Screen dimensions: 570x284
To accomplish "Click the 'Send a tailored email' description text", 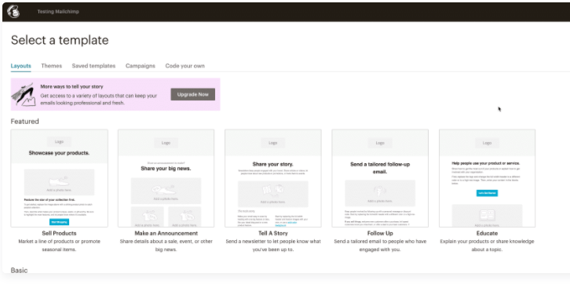I will tap(380, 246).
